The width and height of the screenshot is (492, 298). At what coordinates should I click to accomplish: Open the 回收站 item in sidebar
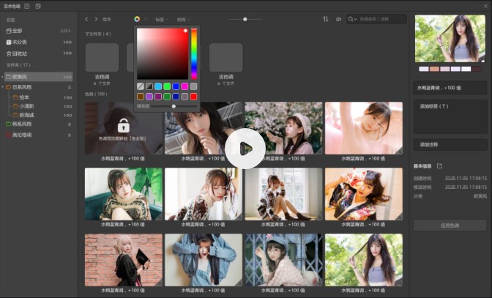pos(20,53)
